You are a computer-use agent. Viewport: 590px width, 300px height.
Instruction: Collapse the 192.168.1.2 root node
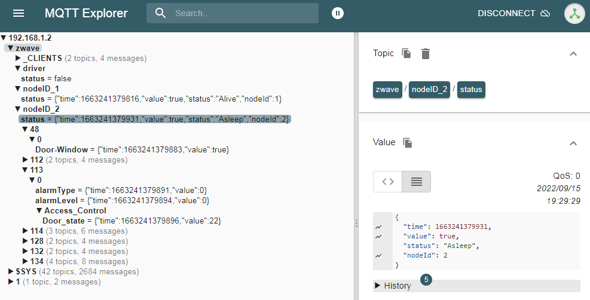[4, 38]
